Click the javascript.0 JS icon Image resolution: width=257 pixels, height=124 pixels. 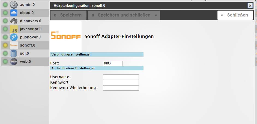pos(14,29)
